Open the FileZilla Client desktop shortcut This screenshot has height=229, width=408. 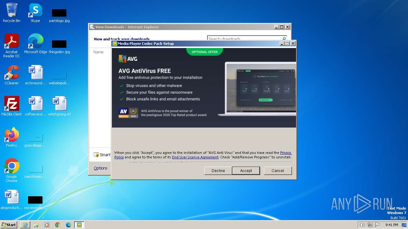[11, 106]
